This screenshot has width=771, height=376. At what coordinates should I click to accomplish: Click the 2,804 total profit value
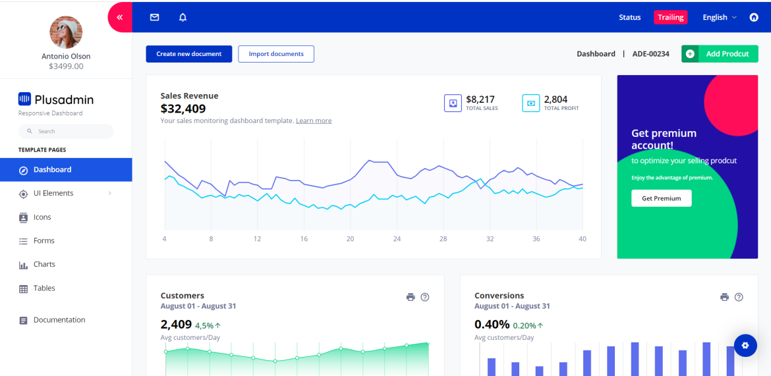(x=556, y=99)
